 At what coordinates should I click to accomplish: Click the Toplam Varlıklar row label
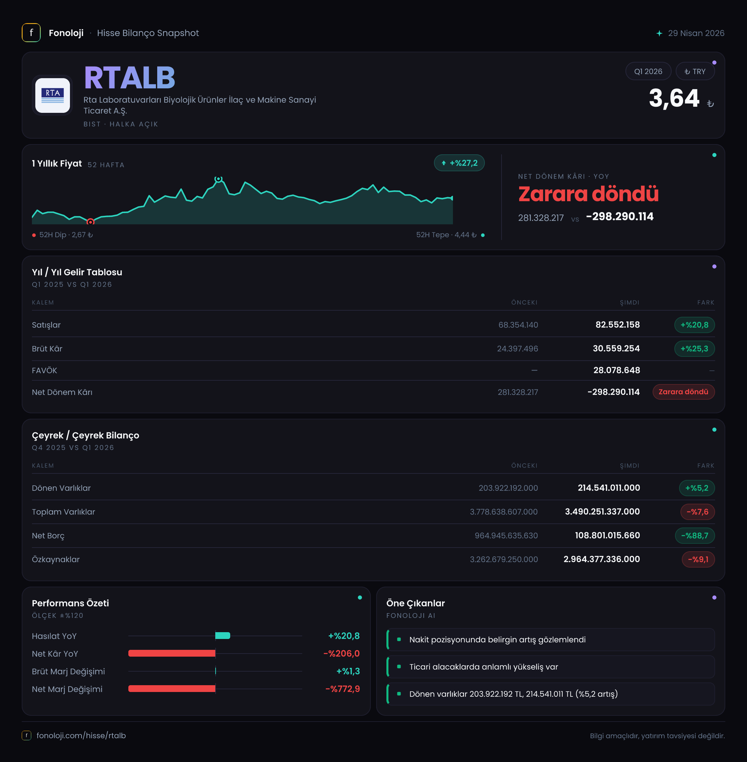pos(63,512)
